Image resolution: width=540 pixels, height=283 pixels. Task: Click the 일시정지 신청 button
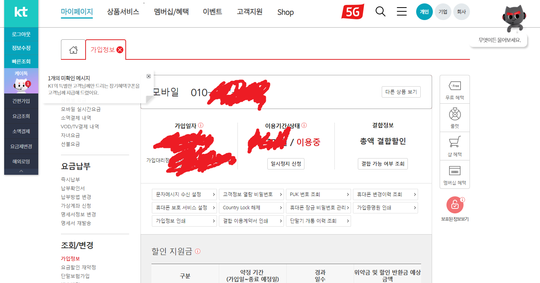click(286, 164)
